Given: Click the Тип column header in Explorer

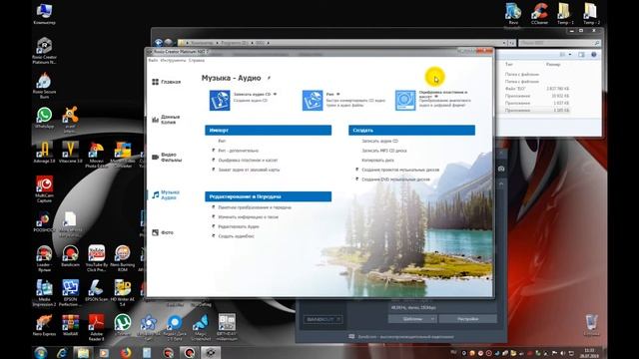Looking at the screenshot, I should [x=509, y=64].
